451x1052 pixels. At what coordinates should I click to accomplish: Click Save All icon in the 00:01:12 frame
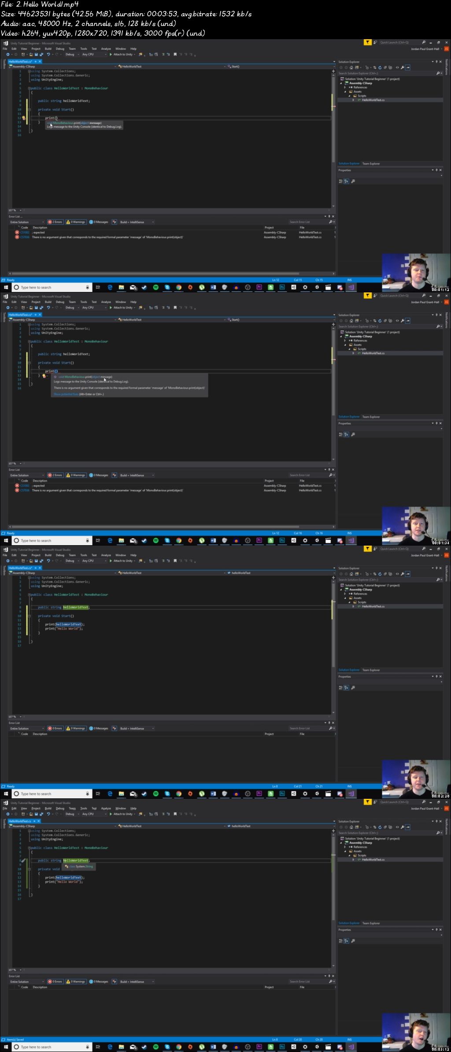[x=41, y=55]
